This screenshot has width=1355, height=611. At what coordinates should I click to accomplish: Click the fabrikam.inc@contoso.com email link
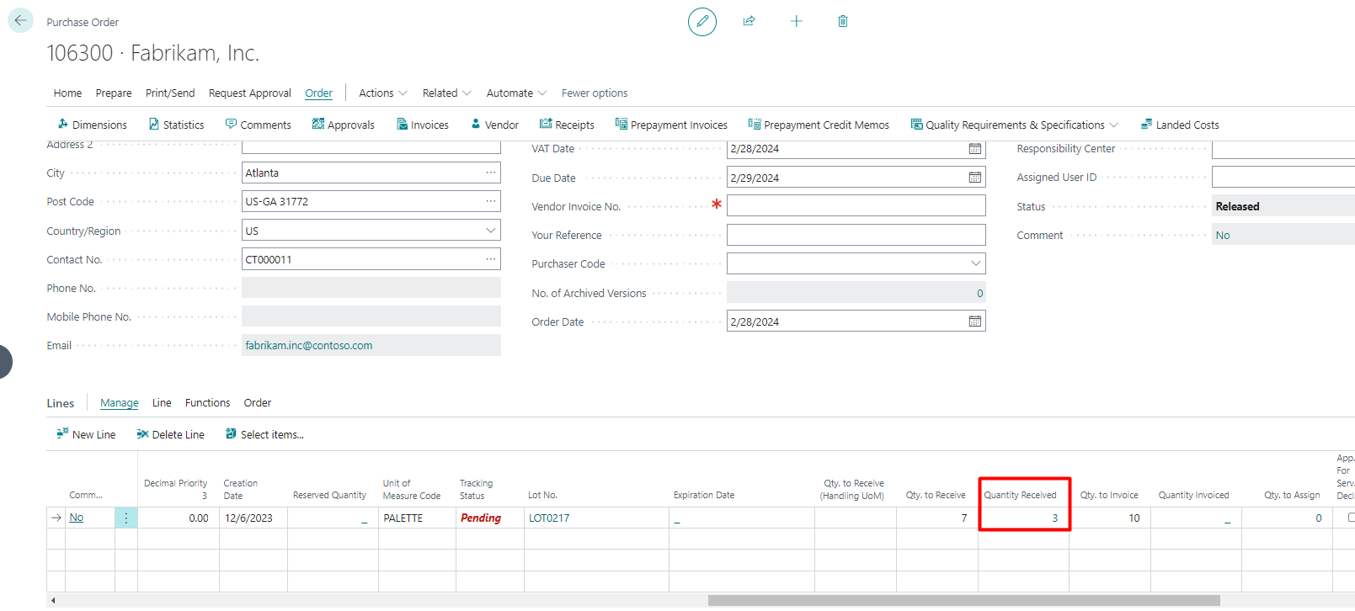[x=308, y=345]
